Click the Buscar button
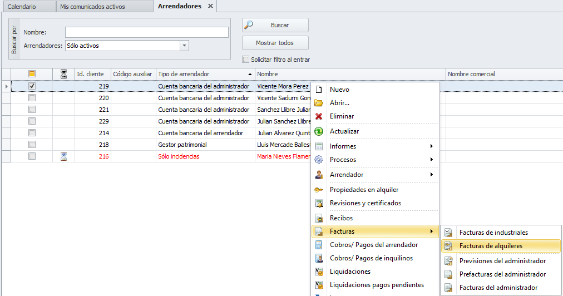The height and width of the screenshot is (296, 563). pos(275,25)
